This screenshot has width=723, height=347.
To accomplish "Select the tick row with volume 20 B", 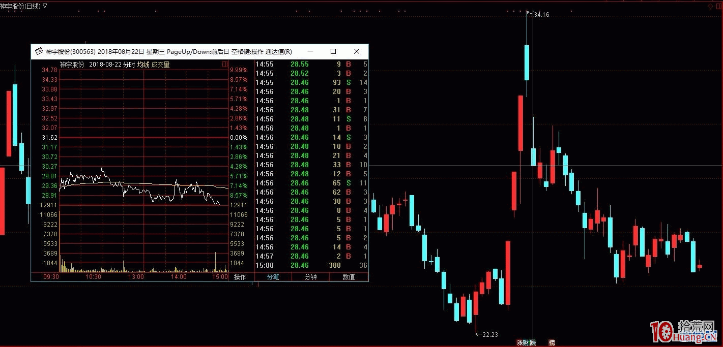I will pyautogui.click(x=311, y=92).
